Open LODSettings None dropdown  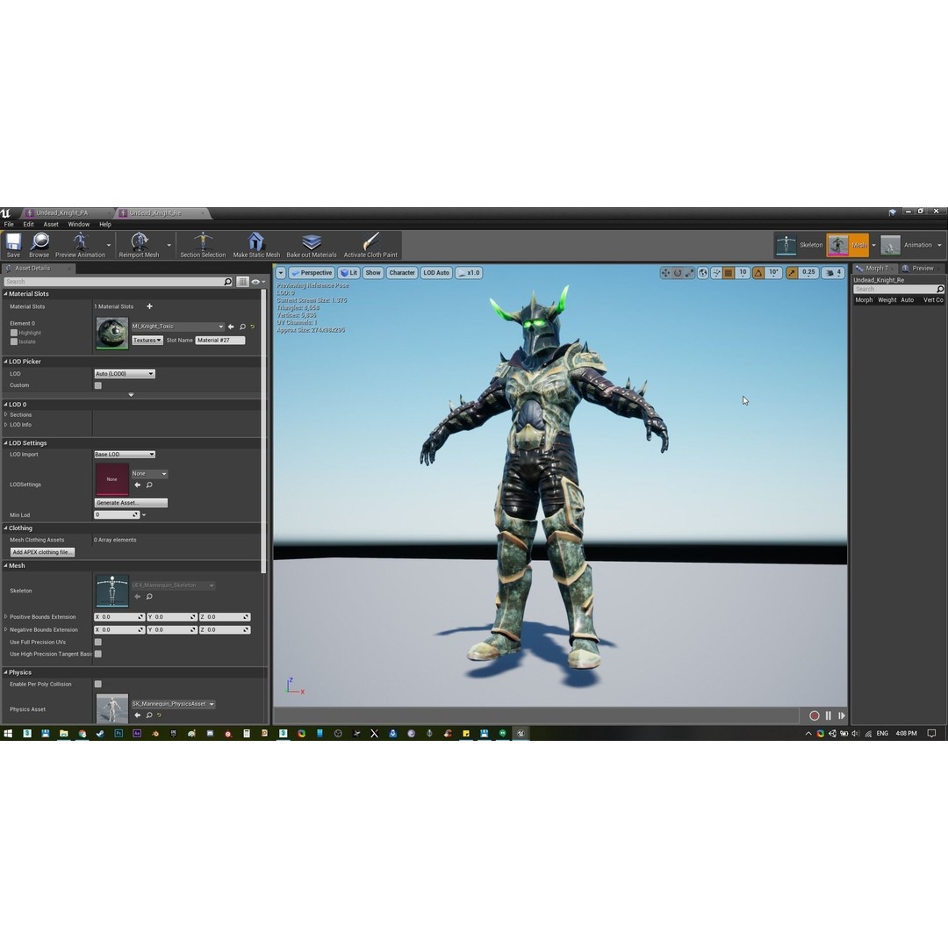click(x=149, y=474)
